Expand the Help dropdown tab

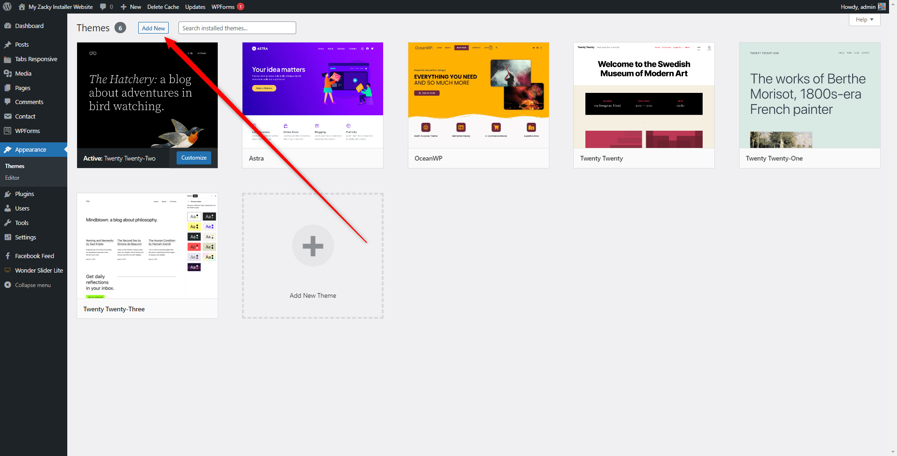(x=864, y=20)
